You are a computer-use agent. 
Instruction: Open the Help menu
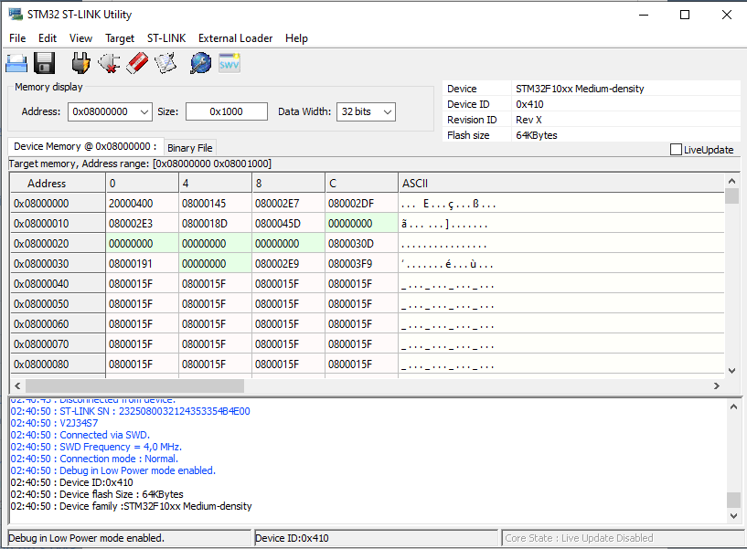[x=296, y=38]
